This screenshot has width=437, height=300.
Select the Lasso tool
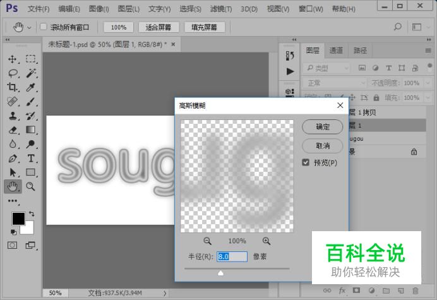pos(12,73)
